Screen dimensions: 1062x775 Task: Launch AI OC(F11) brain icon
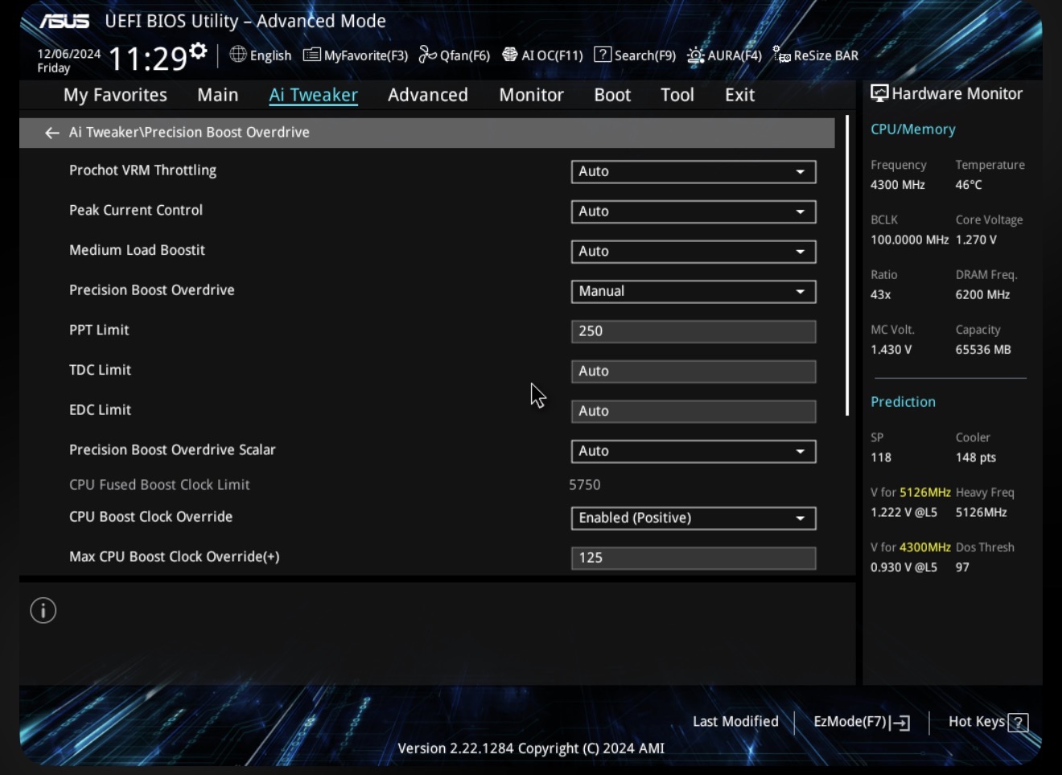(510, 55)
